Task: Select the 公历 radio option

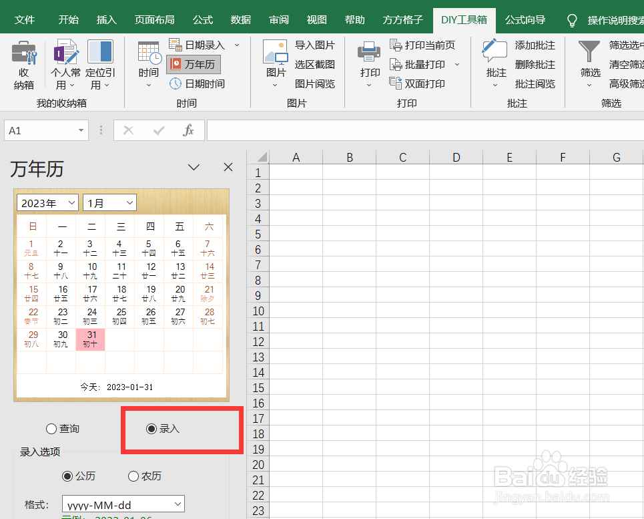Action: [x=67, y=476]
